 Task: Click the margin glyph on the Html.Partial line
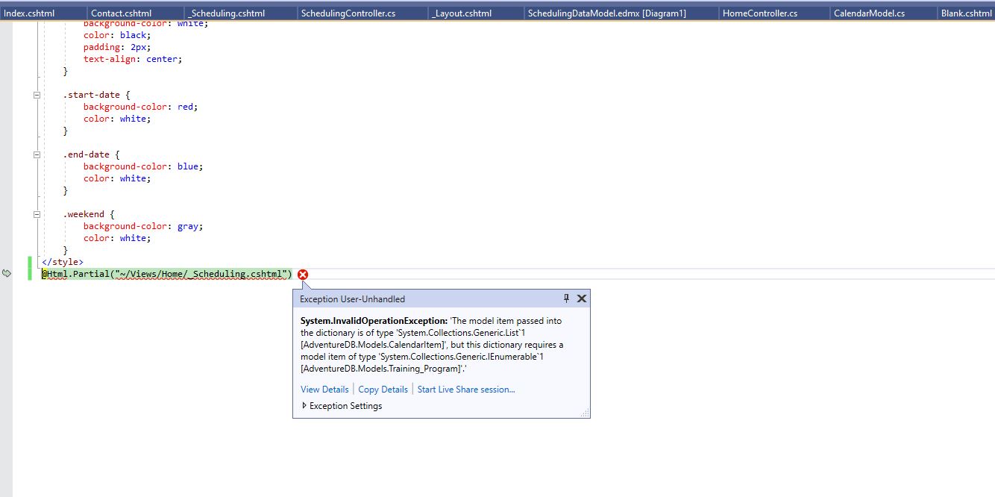click(7, 274)
